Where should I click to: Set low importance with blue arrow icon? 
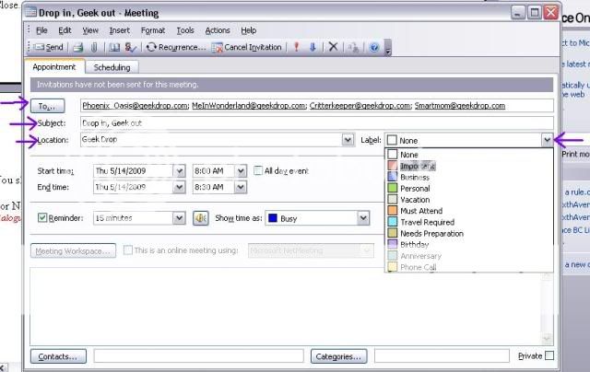coord(313,47)
